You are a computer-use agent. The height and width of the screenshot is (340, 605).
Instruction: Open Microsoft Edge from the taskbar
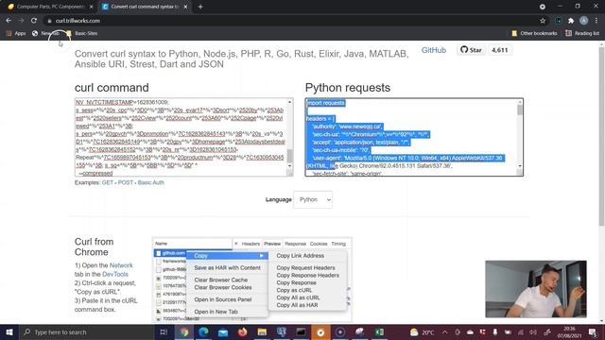point(204,331)
